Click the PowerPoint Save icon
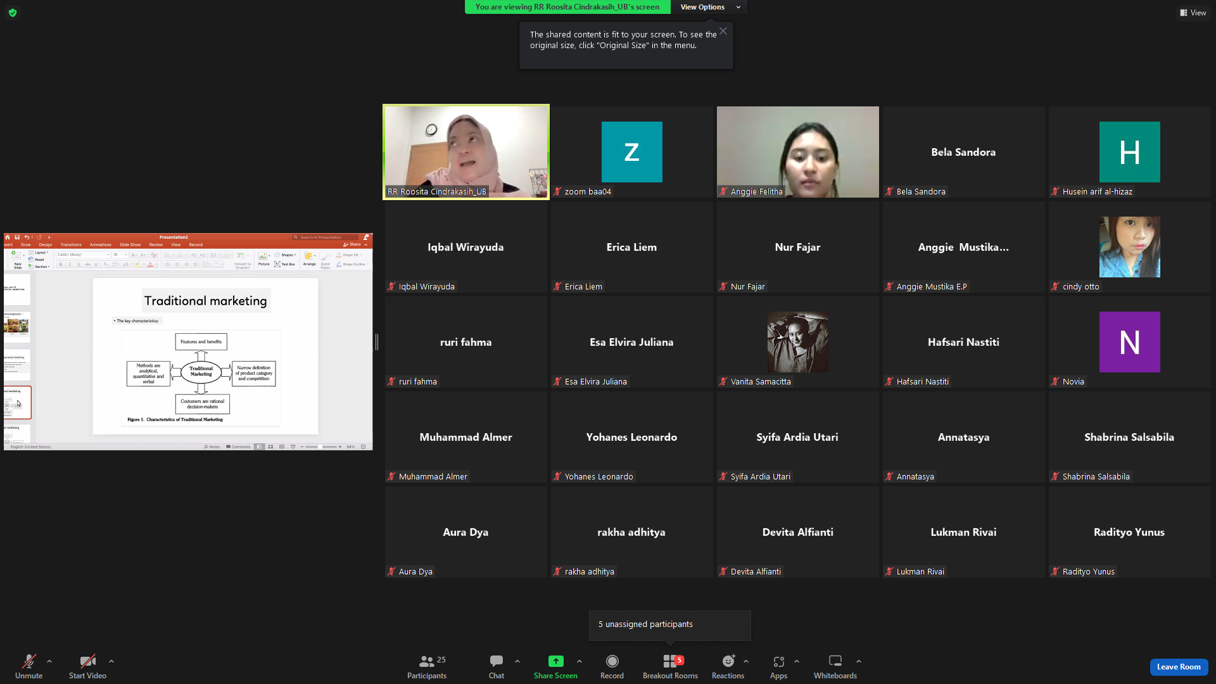Viewport: 1216px width, 684px height. pos(17,237)
